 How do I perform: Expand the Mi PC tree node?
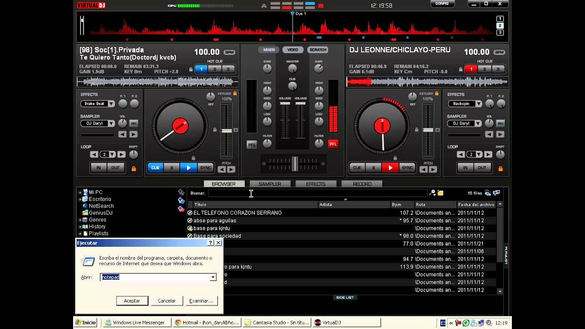[80, 192]
